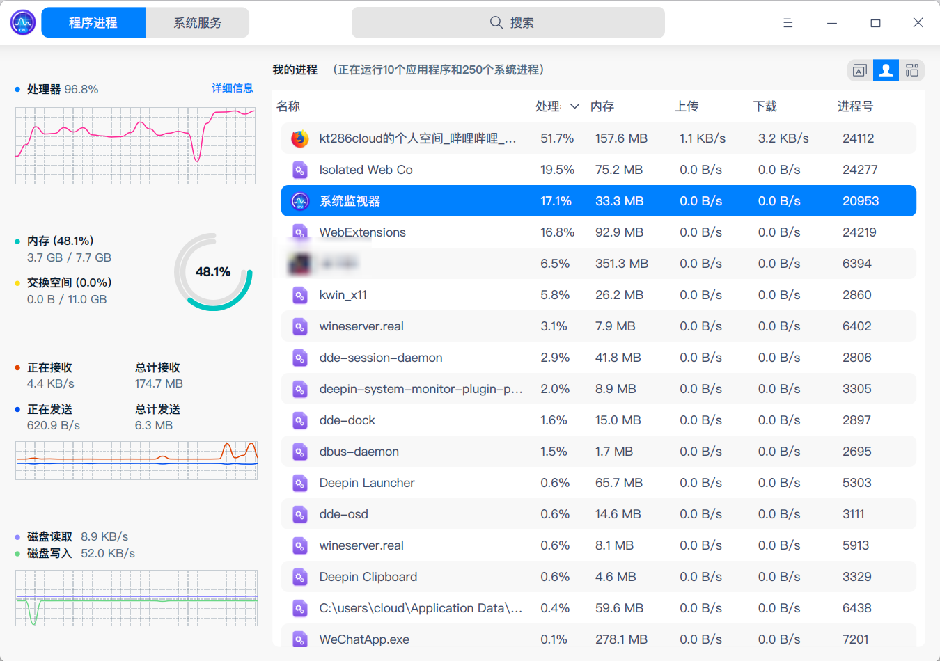Toggle the my processes user view
This screenshot has width=940, height=661.
[885, 70]
